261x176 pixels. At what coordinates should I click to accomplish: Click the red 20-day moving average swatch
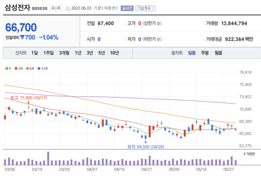pyautogui.click(x=16, y=68)
